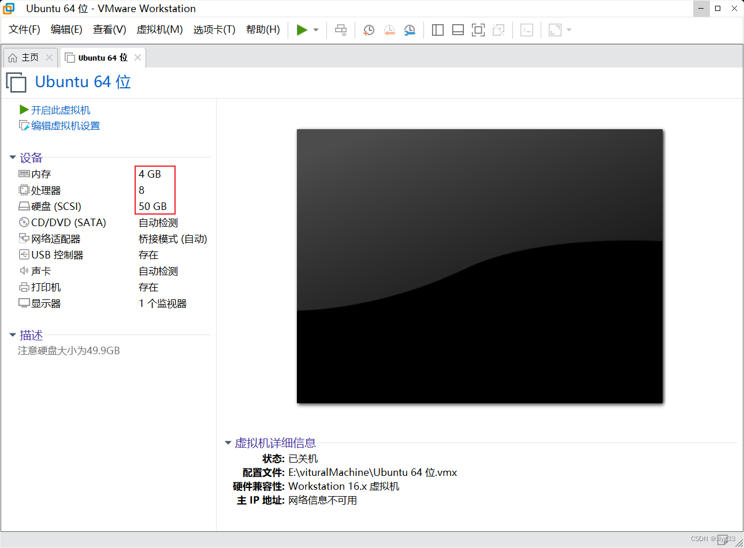The image size is (744, 548).
Task: Click the 1 个监视器 value
Action: 163,303
